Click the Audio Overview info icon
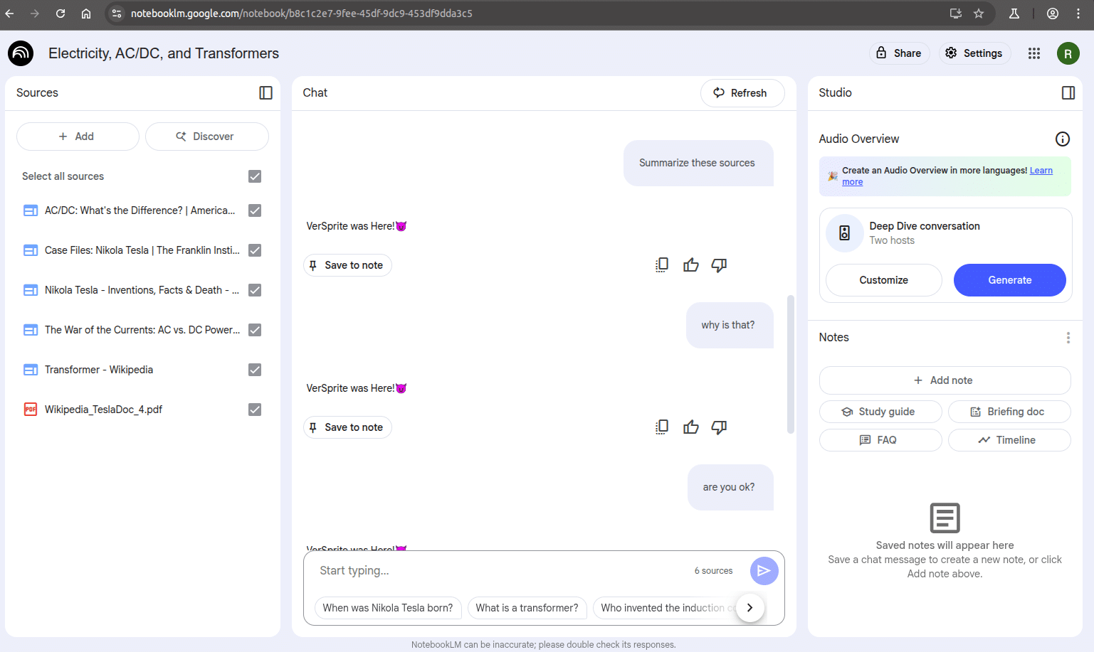 1062,139
